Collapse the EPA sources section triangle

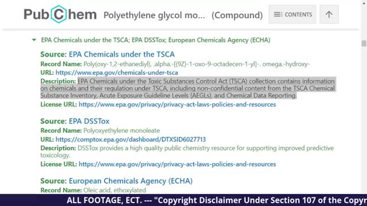coord(34,40)
